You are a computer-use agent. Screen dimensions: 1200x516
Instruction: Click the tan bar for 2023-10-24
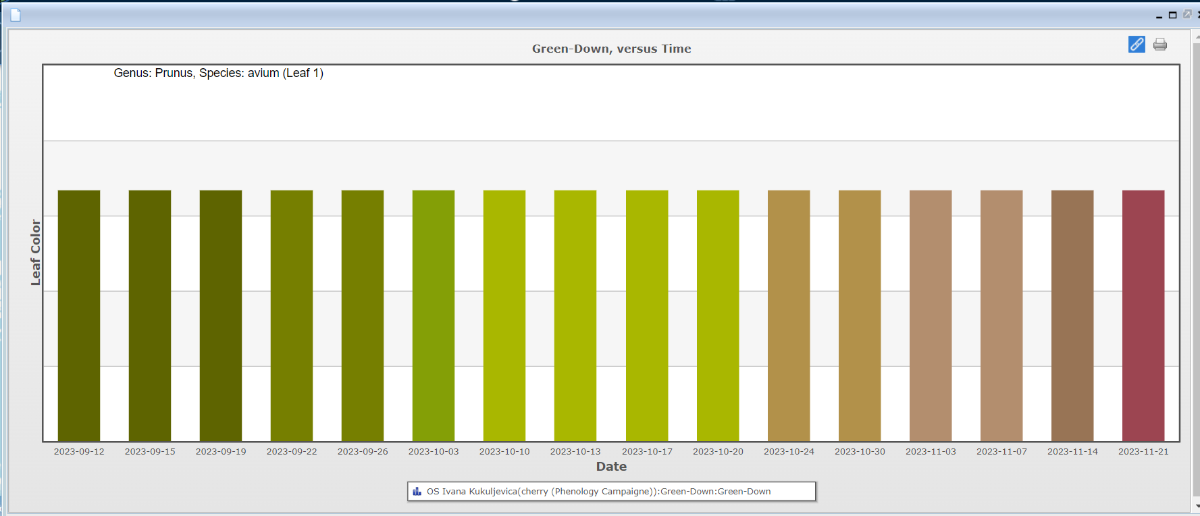789,315
